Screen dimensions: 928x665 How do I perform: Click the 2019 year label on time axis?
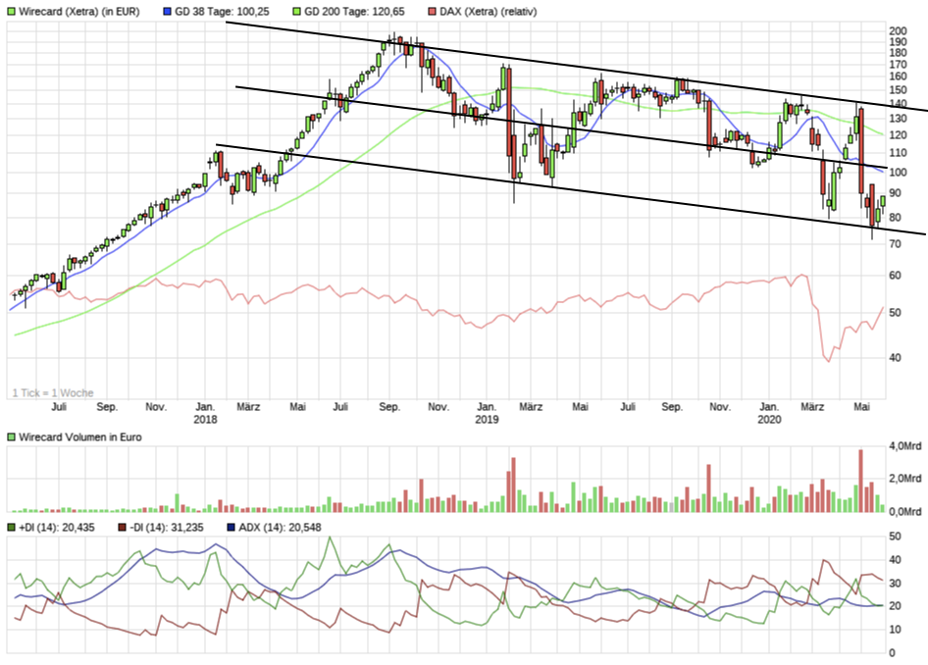(x=487, y=420)
